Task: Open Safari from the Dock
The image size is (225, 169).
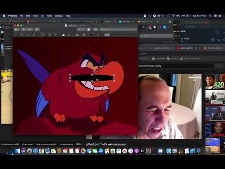Action: (x=36, y=151)
